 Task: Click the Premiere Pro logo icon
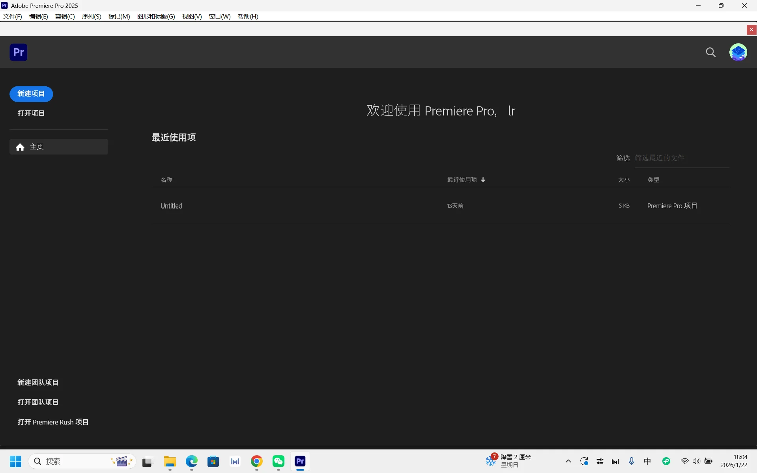tap(19, 52)
